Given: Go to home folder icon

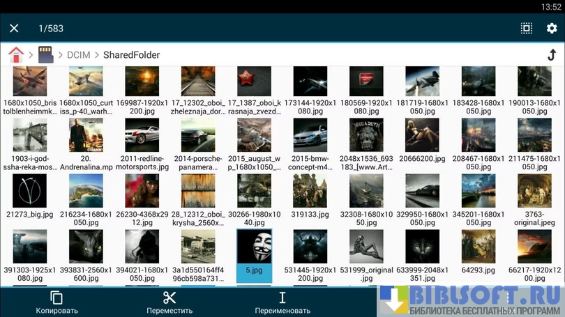Looking at the screenshot, I should point(15,54).
